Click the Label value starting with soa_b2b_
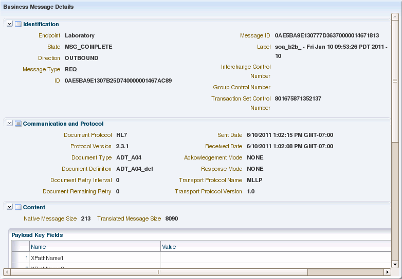 tap(331, 51)
